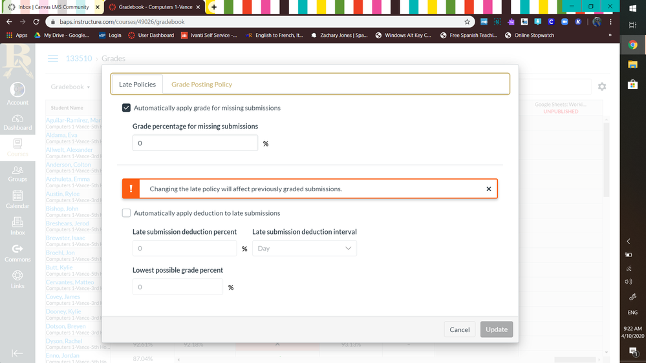Viewport: 646px width, 363px height.
Task: Switch to the Grade Posting Policy tab
Action: pos(201,84)
